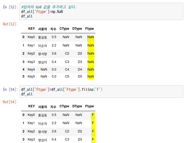
Task: Click the DType column header in Out[52] table
Action: coord(77,29)
